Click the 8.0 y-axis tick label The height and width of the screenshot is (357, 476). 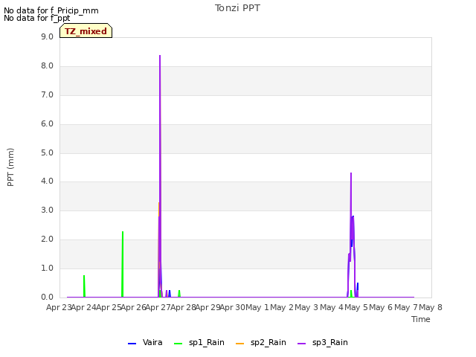[47, 66]
